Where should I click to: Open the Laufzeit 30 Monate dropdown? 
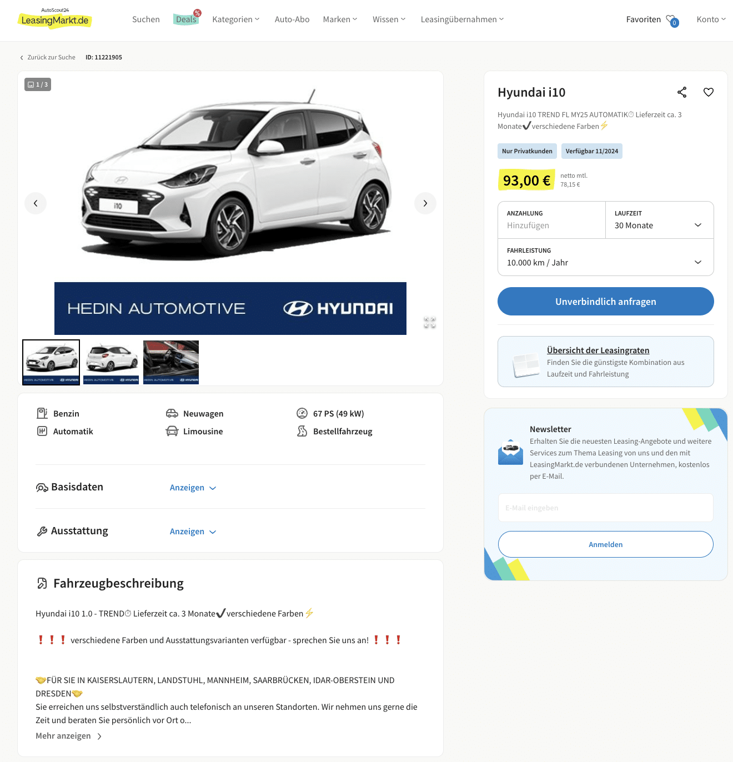point(659,220)
